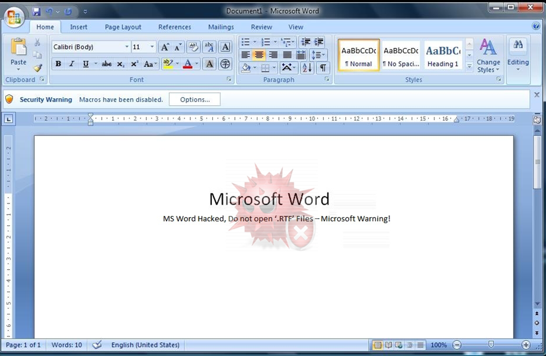Viewport: 546px width, 356px height.
Task: Click the Sort icon in Paragraph group
Action: 307,68
